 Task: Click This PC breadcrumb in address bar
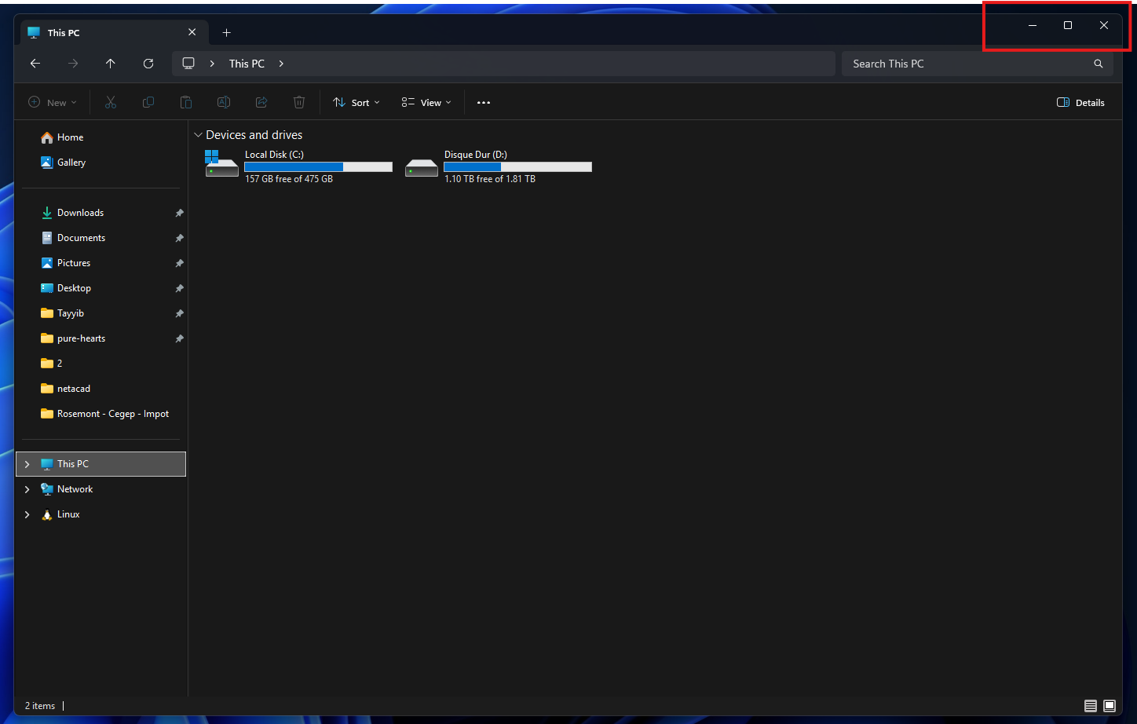click(x=247, y=64)
